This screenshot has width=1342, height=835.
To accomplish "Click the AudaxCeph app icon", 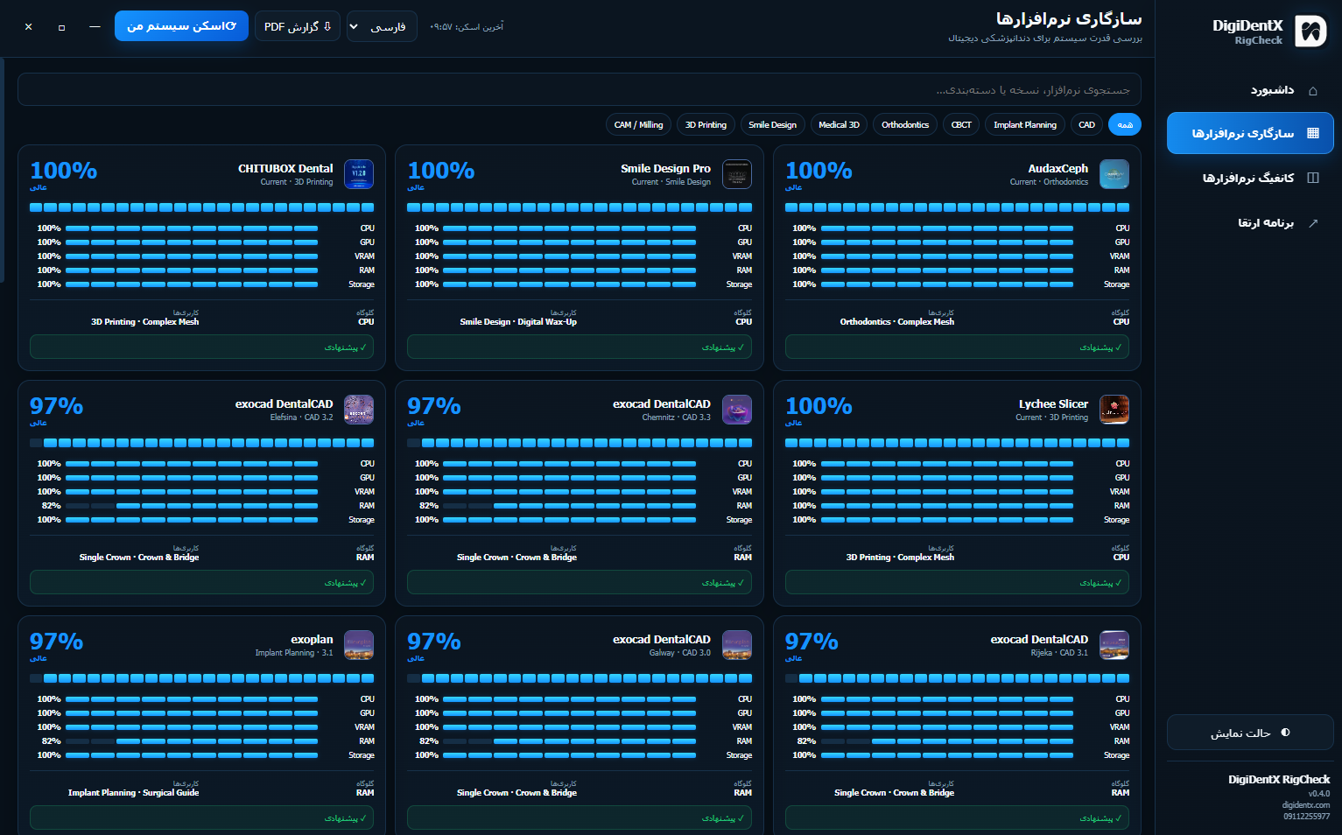I will tap(1114, 174).
